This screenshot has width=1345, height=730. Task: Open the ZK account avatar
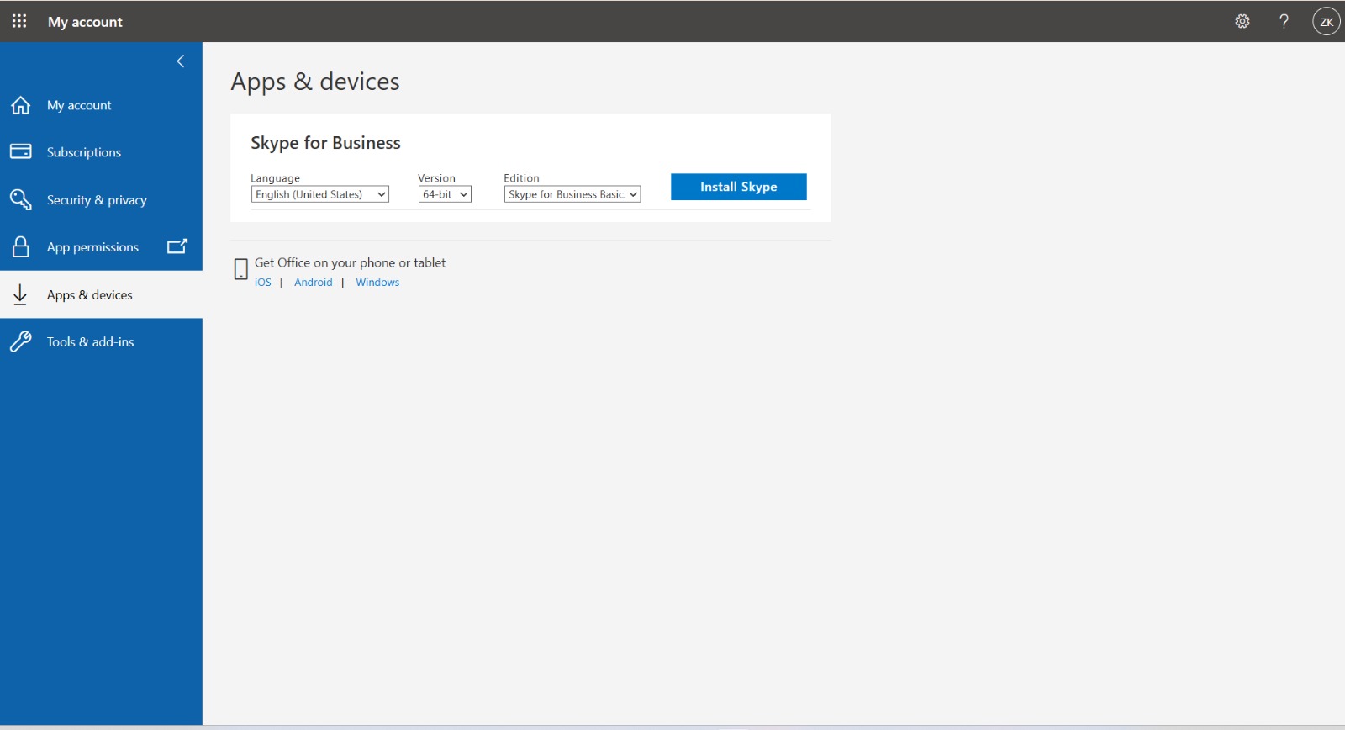point(1327,21)
